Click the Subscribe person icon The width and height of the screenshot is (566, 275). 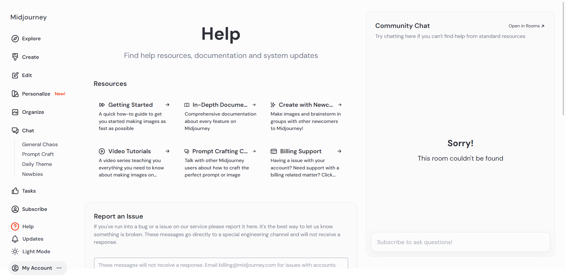coord(15,209)
